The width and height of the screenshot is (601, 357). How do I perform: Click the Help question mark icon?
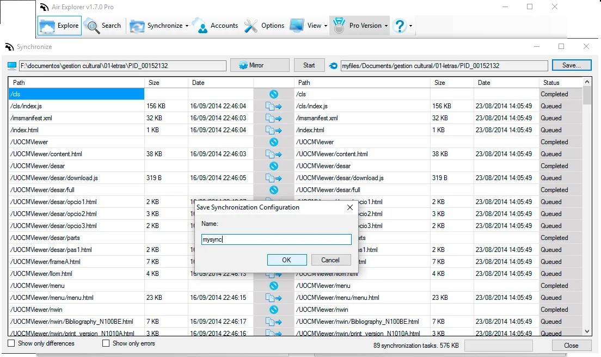click(x=400, y=26)
